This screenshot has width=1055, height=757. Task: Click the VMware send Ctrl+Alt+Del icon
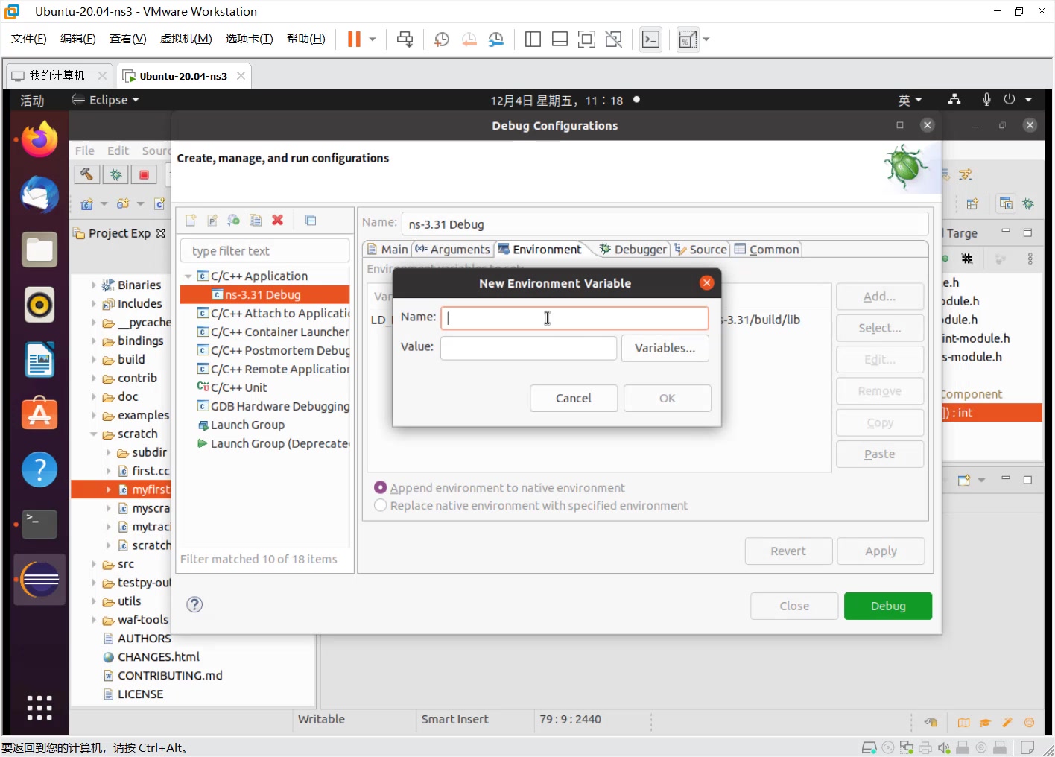coord(405,39)
